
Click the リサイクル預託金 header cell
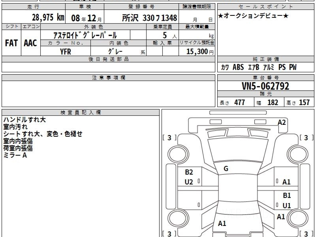pos(197,43)
